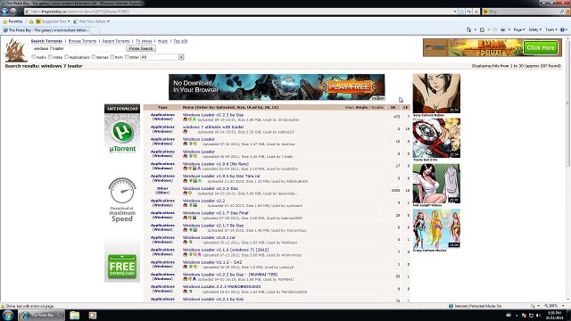Click magnet icon for Windows Loader v2.2.2-Daz
The image size is (571, 321).
tap(185, 193)
